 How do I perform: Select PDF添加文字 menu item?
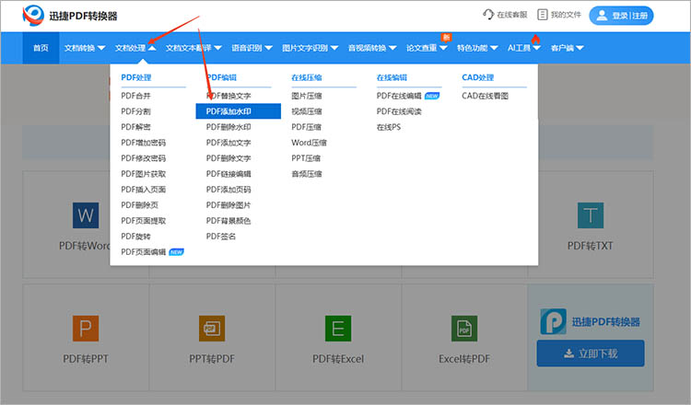228,143
